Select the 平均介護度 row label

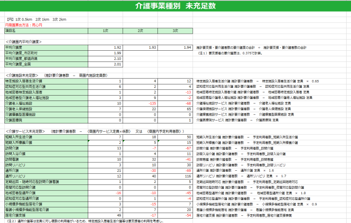pos(46,47)
